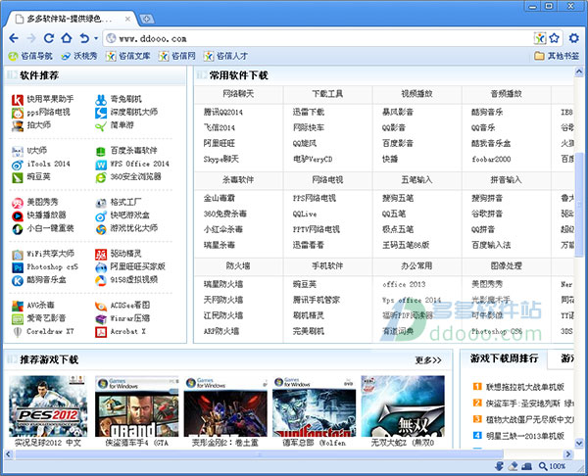
Task: Click the colorful icon in the address bar
Action: pyautogui.click(x=540, y=38)
